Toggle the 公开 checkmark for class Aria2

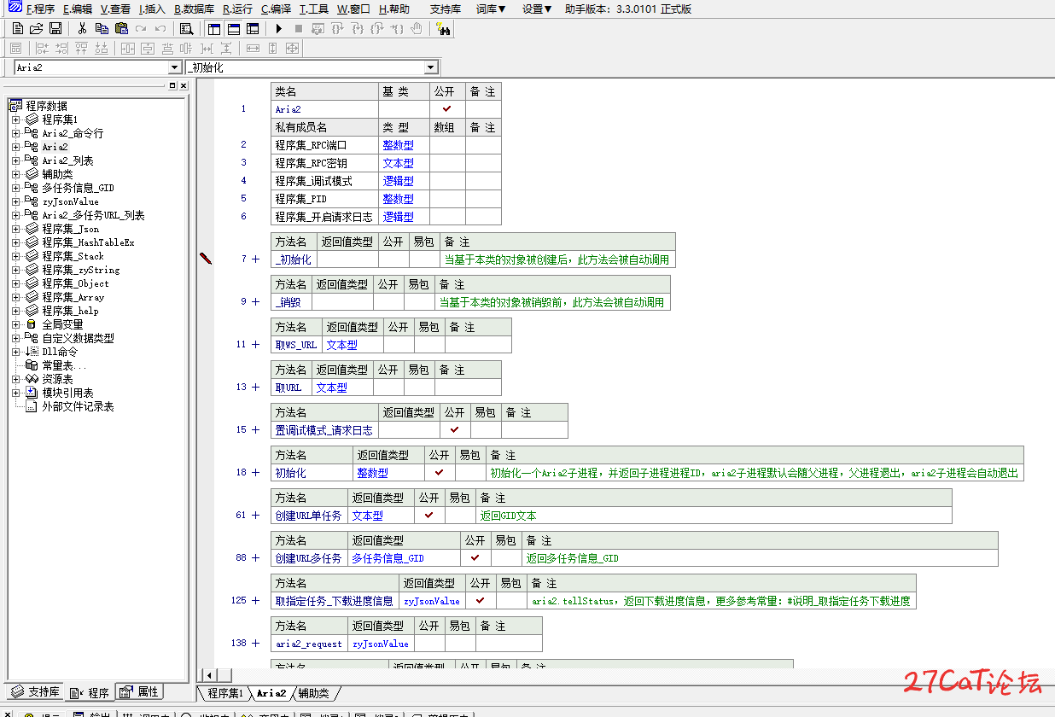tap(446, 109)
